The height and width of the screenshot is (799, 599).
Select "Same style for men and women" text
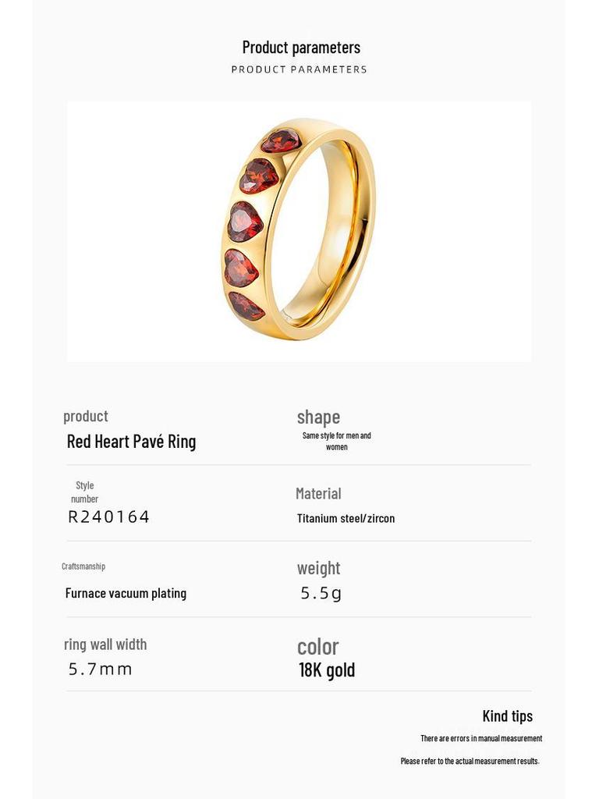(337, 441)
